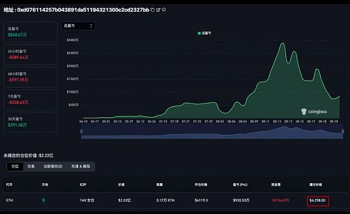Grab the right handle of the chart range slider
This screenshot has width=350, height=214.
(342, 132)
